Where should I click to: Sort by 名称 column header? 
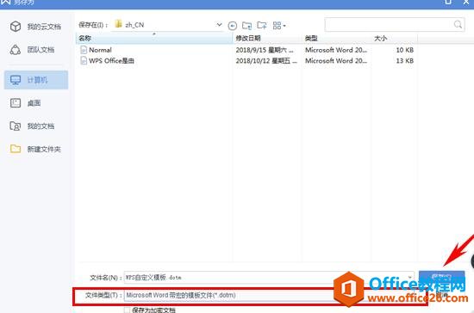click(x=154, y=39)
